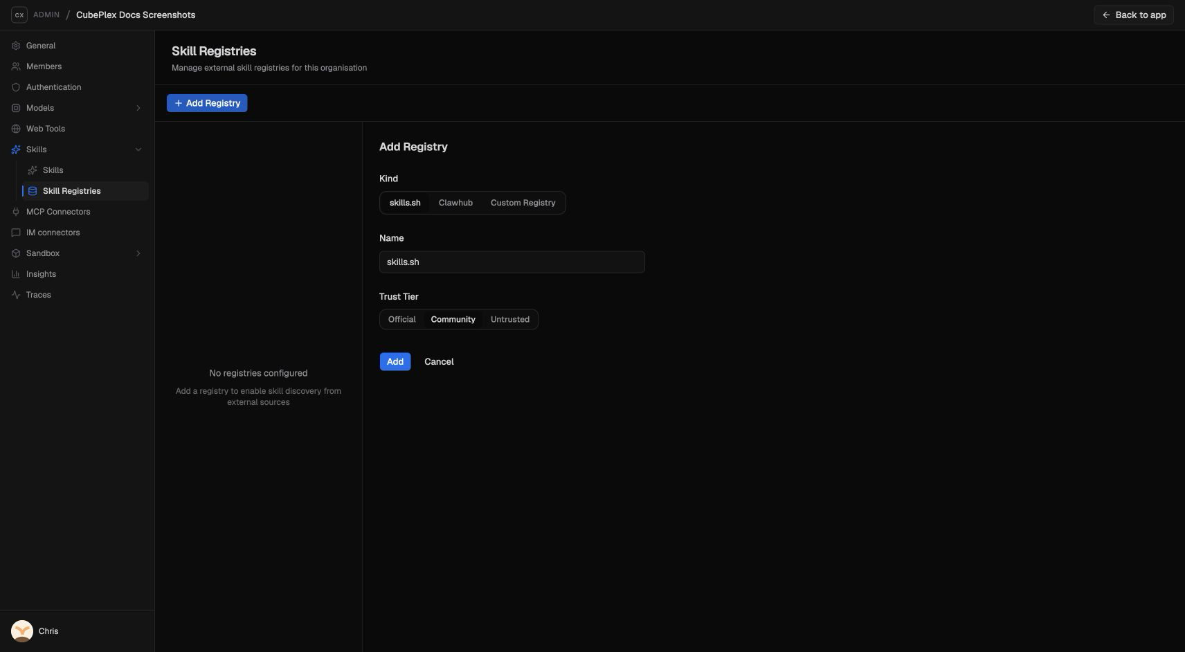Click the Sandbox cube icon
1185x652 pixels.
[16, 253]
